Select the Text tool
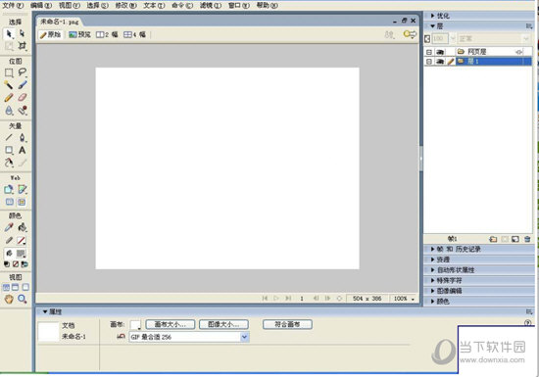Image resolution: width=539 pixels, height=377 pixels. (22, 150)
